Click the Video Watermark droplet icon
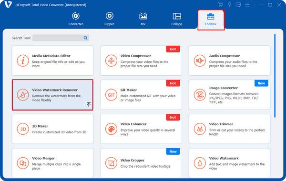Viewport: 286px width, 181px height. click(x=200, y=163)
